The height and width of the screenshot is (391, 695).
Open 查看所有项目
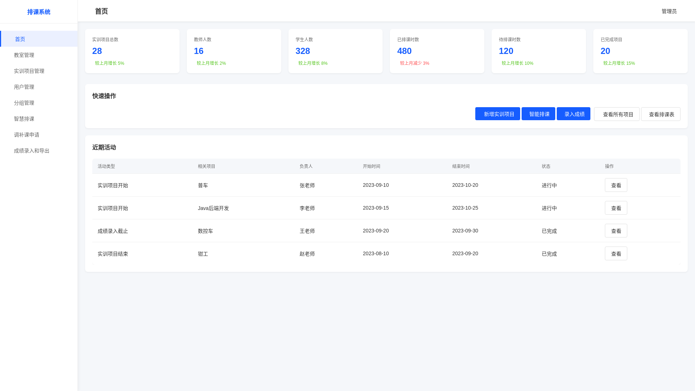616,114
